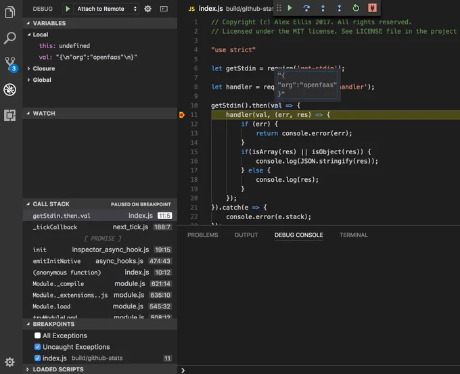The image size is (460, 374).
Task: Select _tickCallback call stack frame
Action: coord(100,227)
